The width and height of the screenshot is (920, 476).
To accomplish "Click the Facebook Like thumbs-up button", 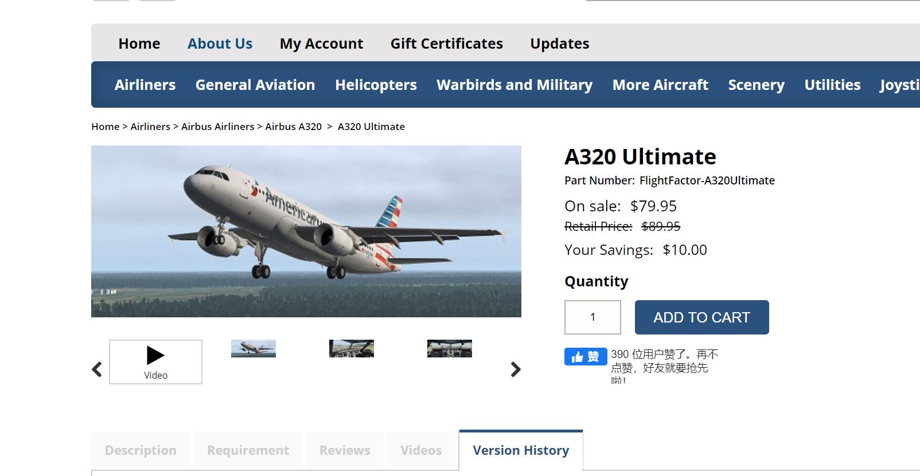I will (585, 357).
